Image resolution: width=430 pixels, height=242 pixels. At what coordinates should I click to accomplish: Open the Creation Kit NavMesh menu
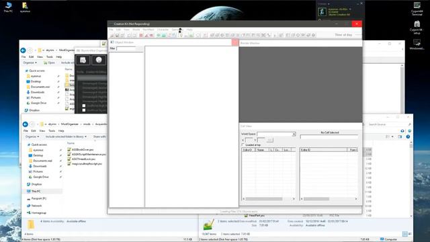148,30
